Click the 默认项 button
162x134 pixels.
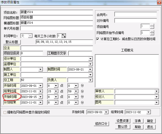[122, 127]
